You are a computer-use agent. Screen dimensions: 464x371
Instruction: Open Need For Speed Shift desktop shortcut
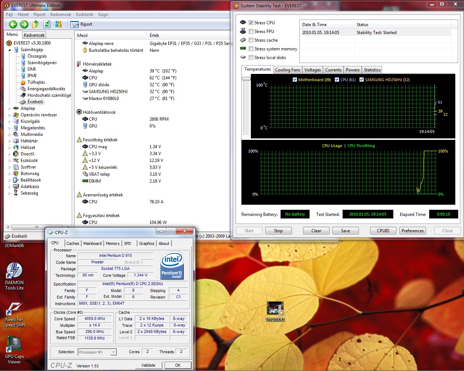coord(14,314)
